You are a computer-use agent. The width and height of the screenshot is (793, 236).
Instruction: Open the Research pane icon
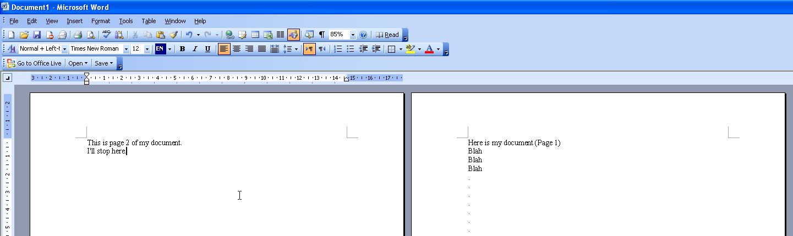pyautogui.click(x=119, y=35)
